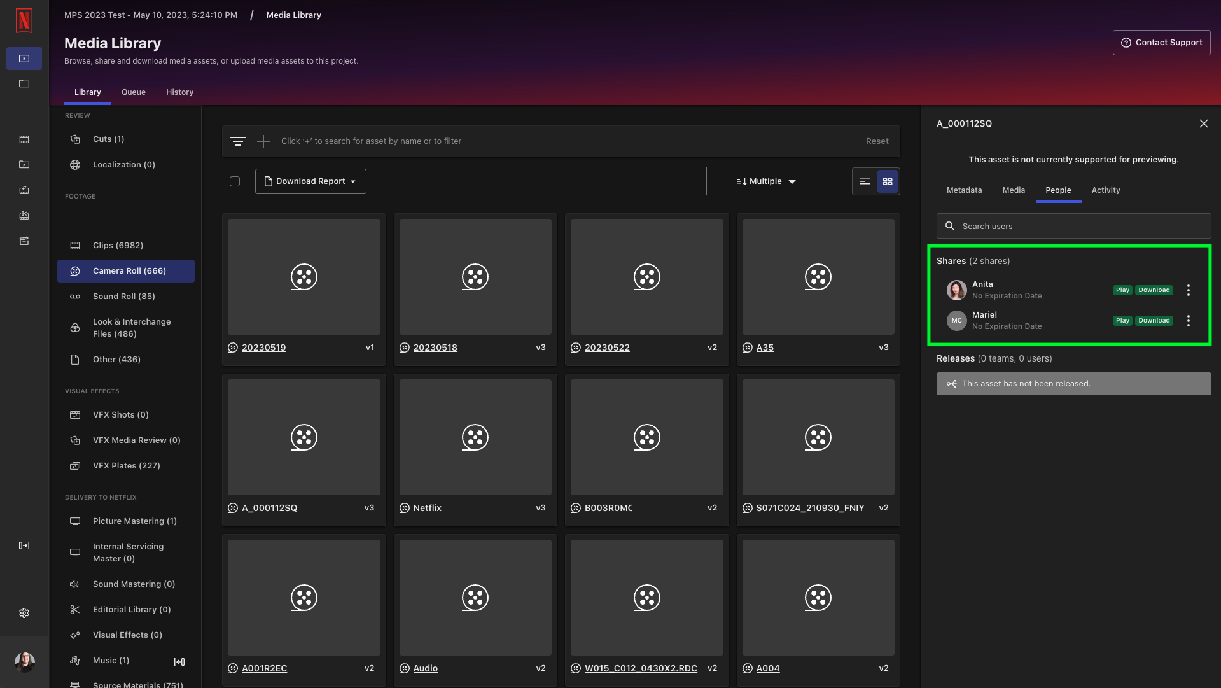Open the Media tab in asset panel
This screenshot has height=688, width=1221.
tap(1014, 190)
